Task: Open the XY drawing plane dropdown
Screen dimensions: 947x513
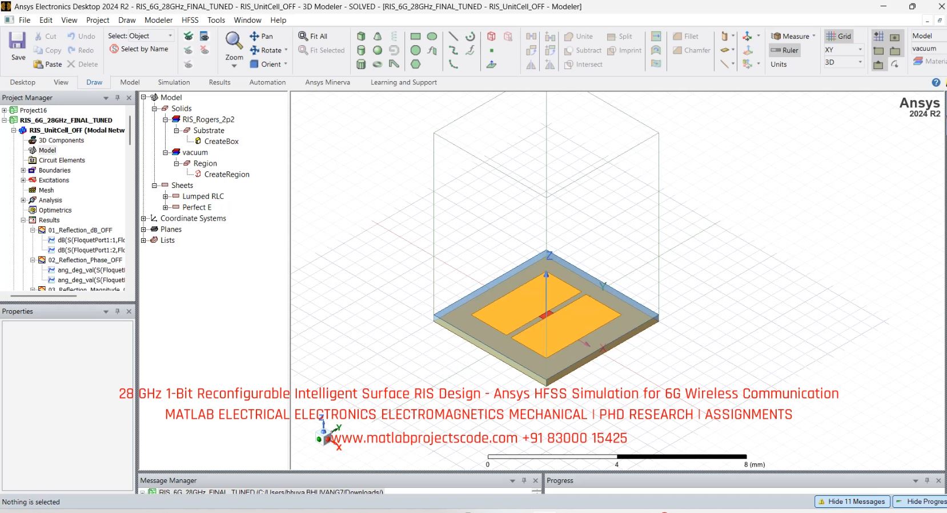Action: pyautogui.click(x=843, y=50)
